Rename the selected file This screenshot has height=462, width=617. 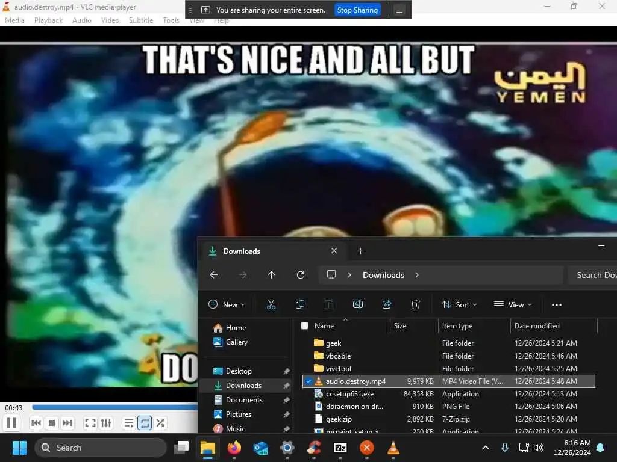[x=358, y=305]
